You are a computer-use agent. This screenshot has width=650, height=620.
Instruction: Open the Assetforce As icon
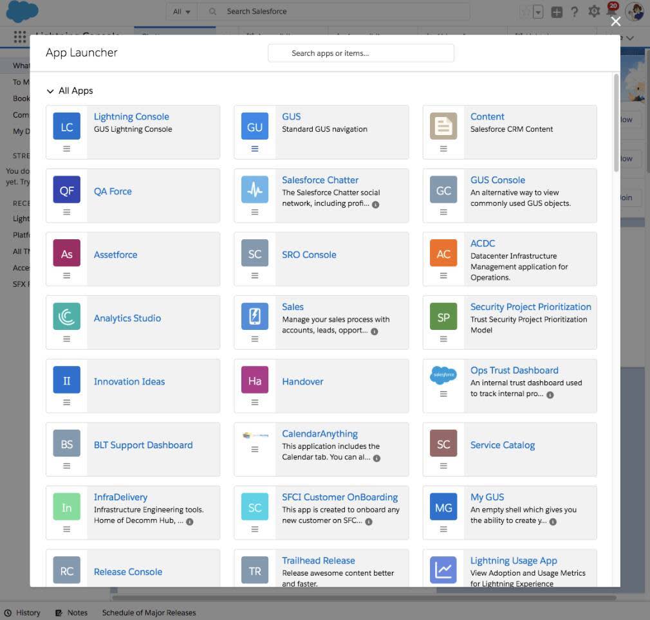[x=67, y=253]
